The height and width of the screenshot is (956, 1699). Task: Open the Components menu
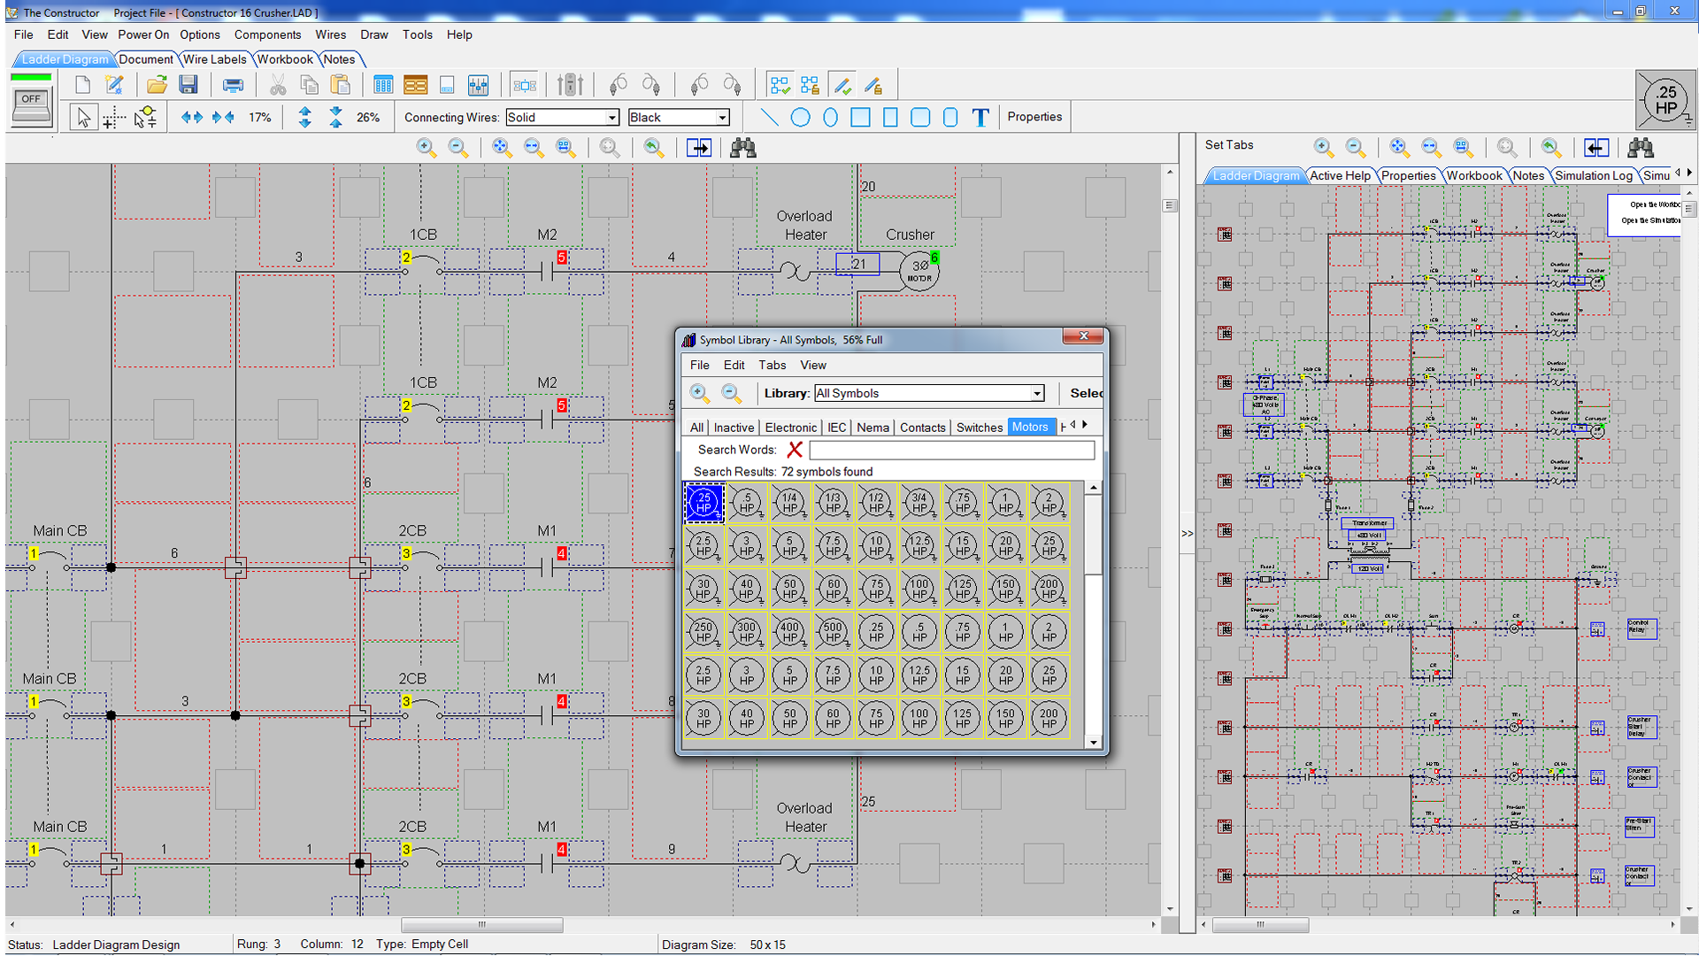(267, 35)
